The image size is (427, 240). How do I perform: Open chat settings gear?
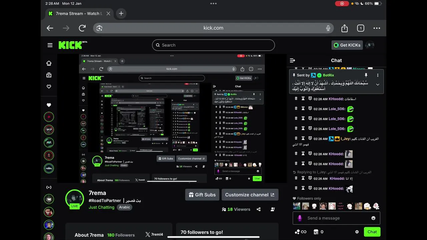point(357,232)
